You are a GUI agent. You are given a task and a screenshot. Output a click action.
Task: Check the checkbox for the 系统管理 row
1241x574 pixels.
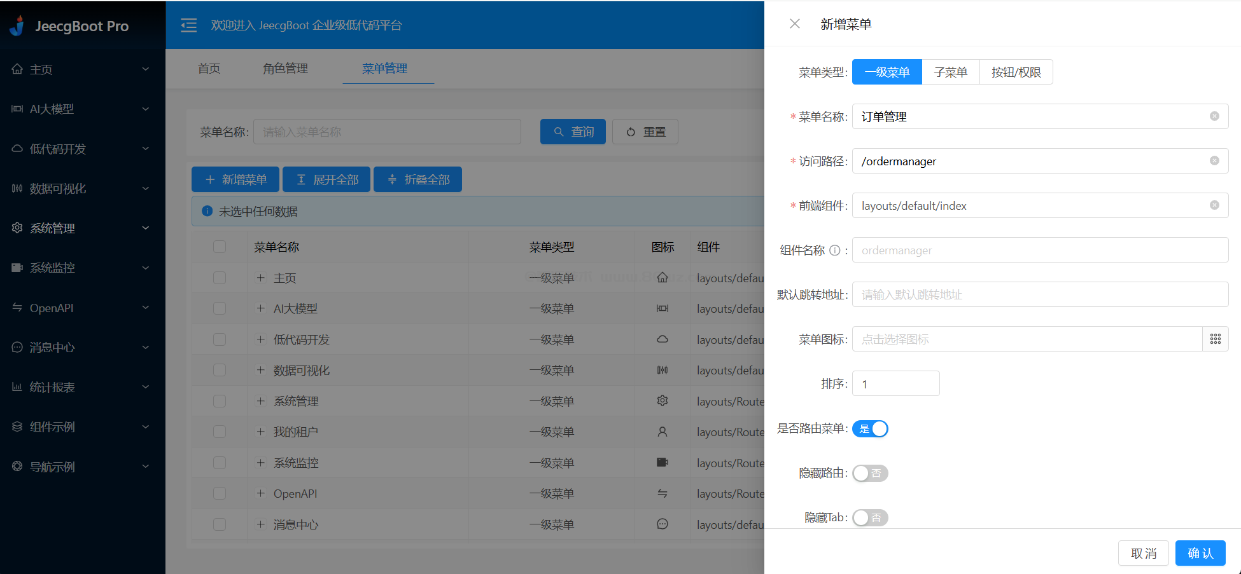[220, 401]
